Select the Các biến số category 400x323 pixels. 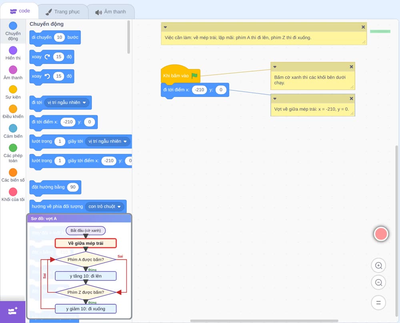[x=13, y=175]
